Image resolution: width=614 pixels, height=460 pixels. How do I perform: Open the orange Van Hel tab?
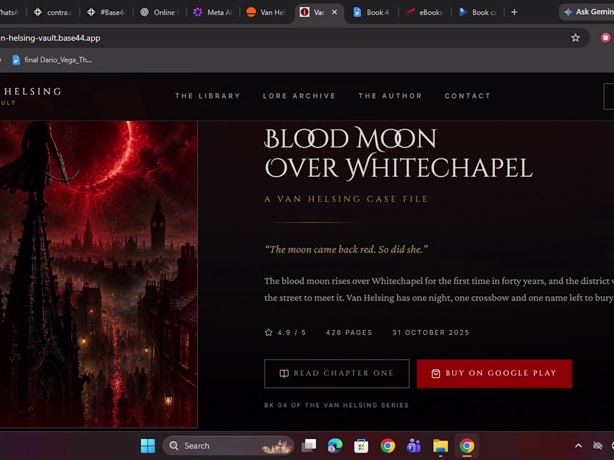point(266,12)
